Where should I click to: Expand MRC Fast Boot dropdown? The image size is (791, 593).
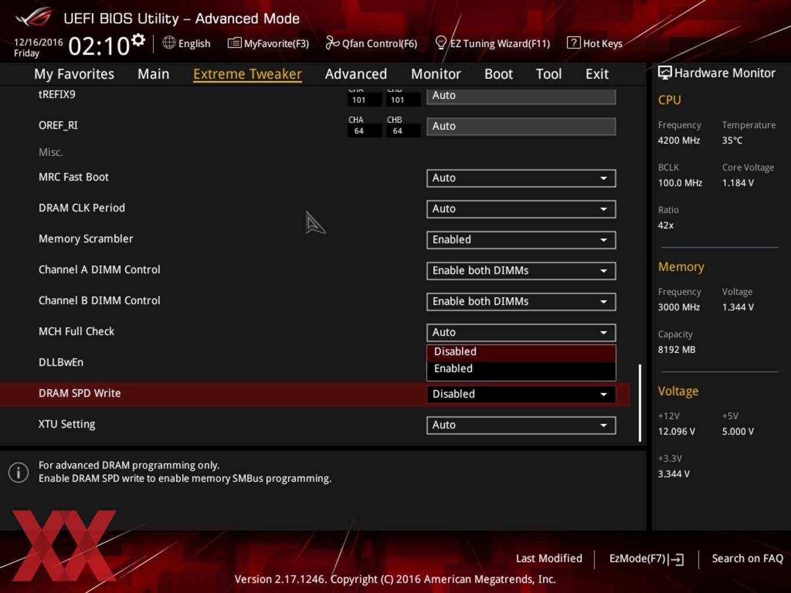point(521,178)
